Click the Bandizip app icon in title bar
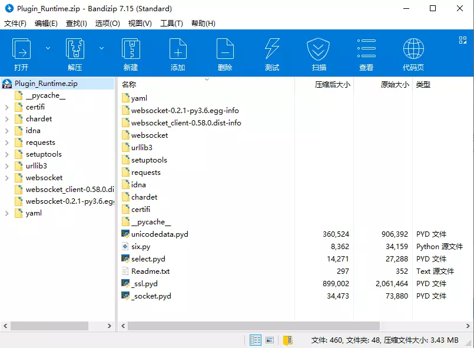Viewport: 474px width, 348px height. [9, 8]
